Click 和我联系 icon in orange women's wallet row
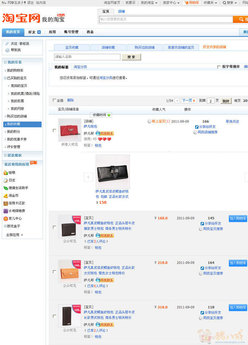 point(105,280)
